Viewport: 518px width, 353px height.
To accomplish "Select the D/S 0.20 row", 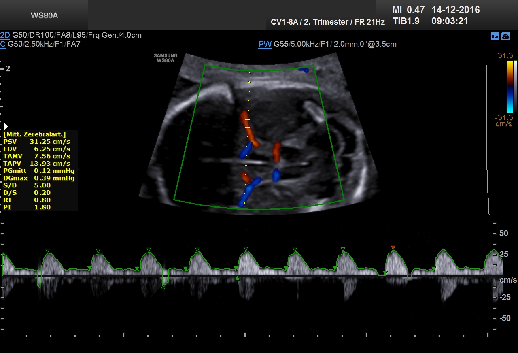I will (x=27, y=192).
